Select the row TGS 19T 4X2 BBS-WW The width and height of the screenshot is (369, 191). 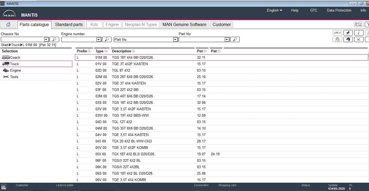(x=221, y=115)
